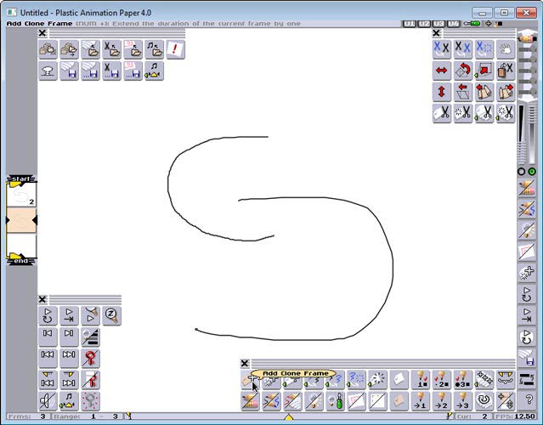The image size is (543, 425).
Task: Click the red exclamation mark icon
Action: tap(175, 50)
